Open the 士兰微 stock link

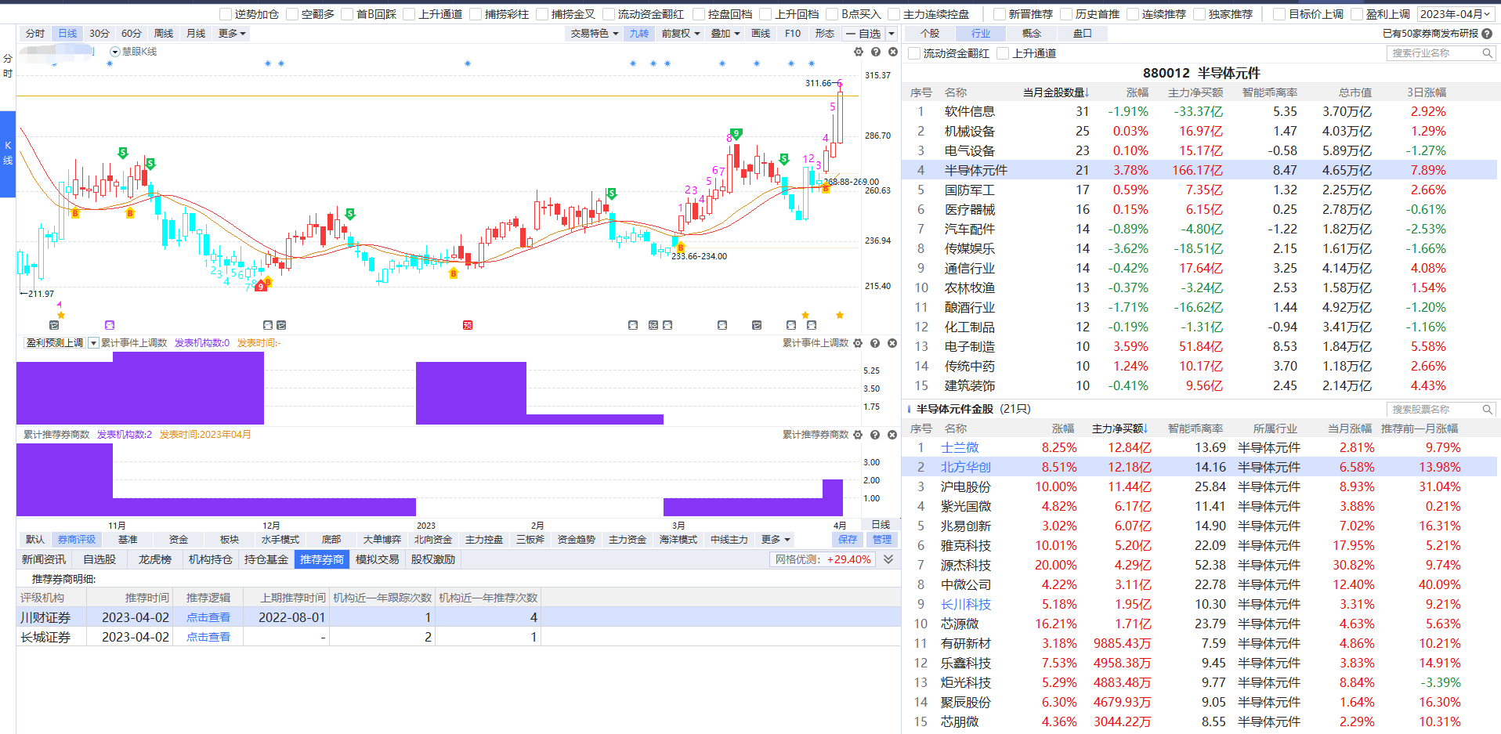pos(960,447)
